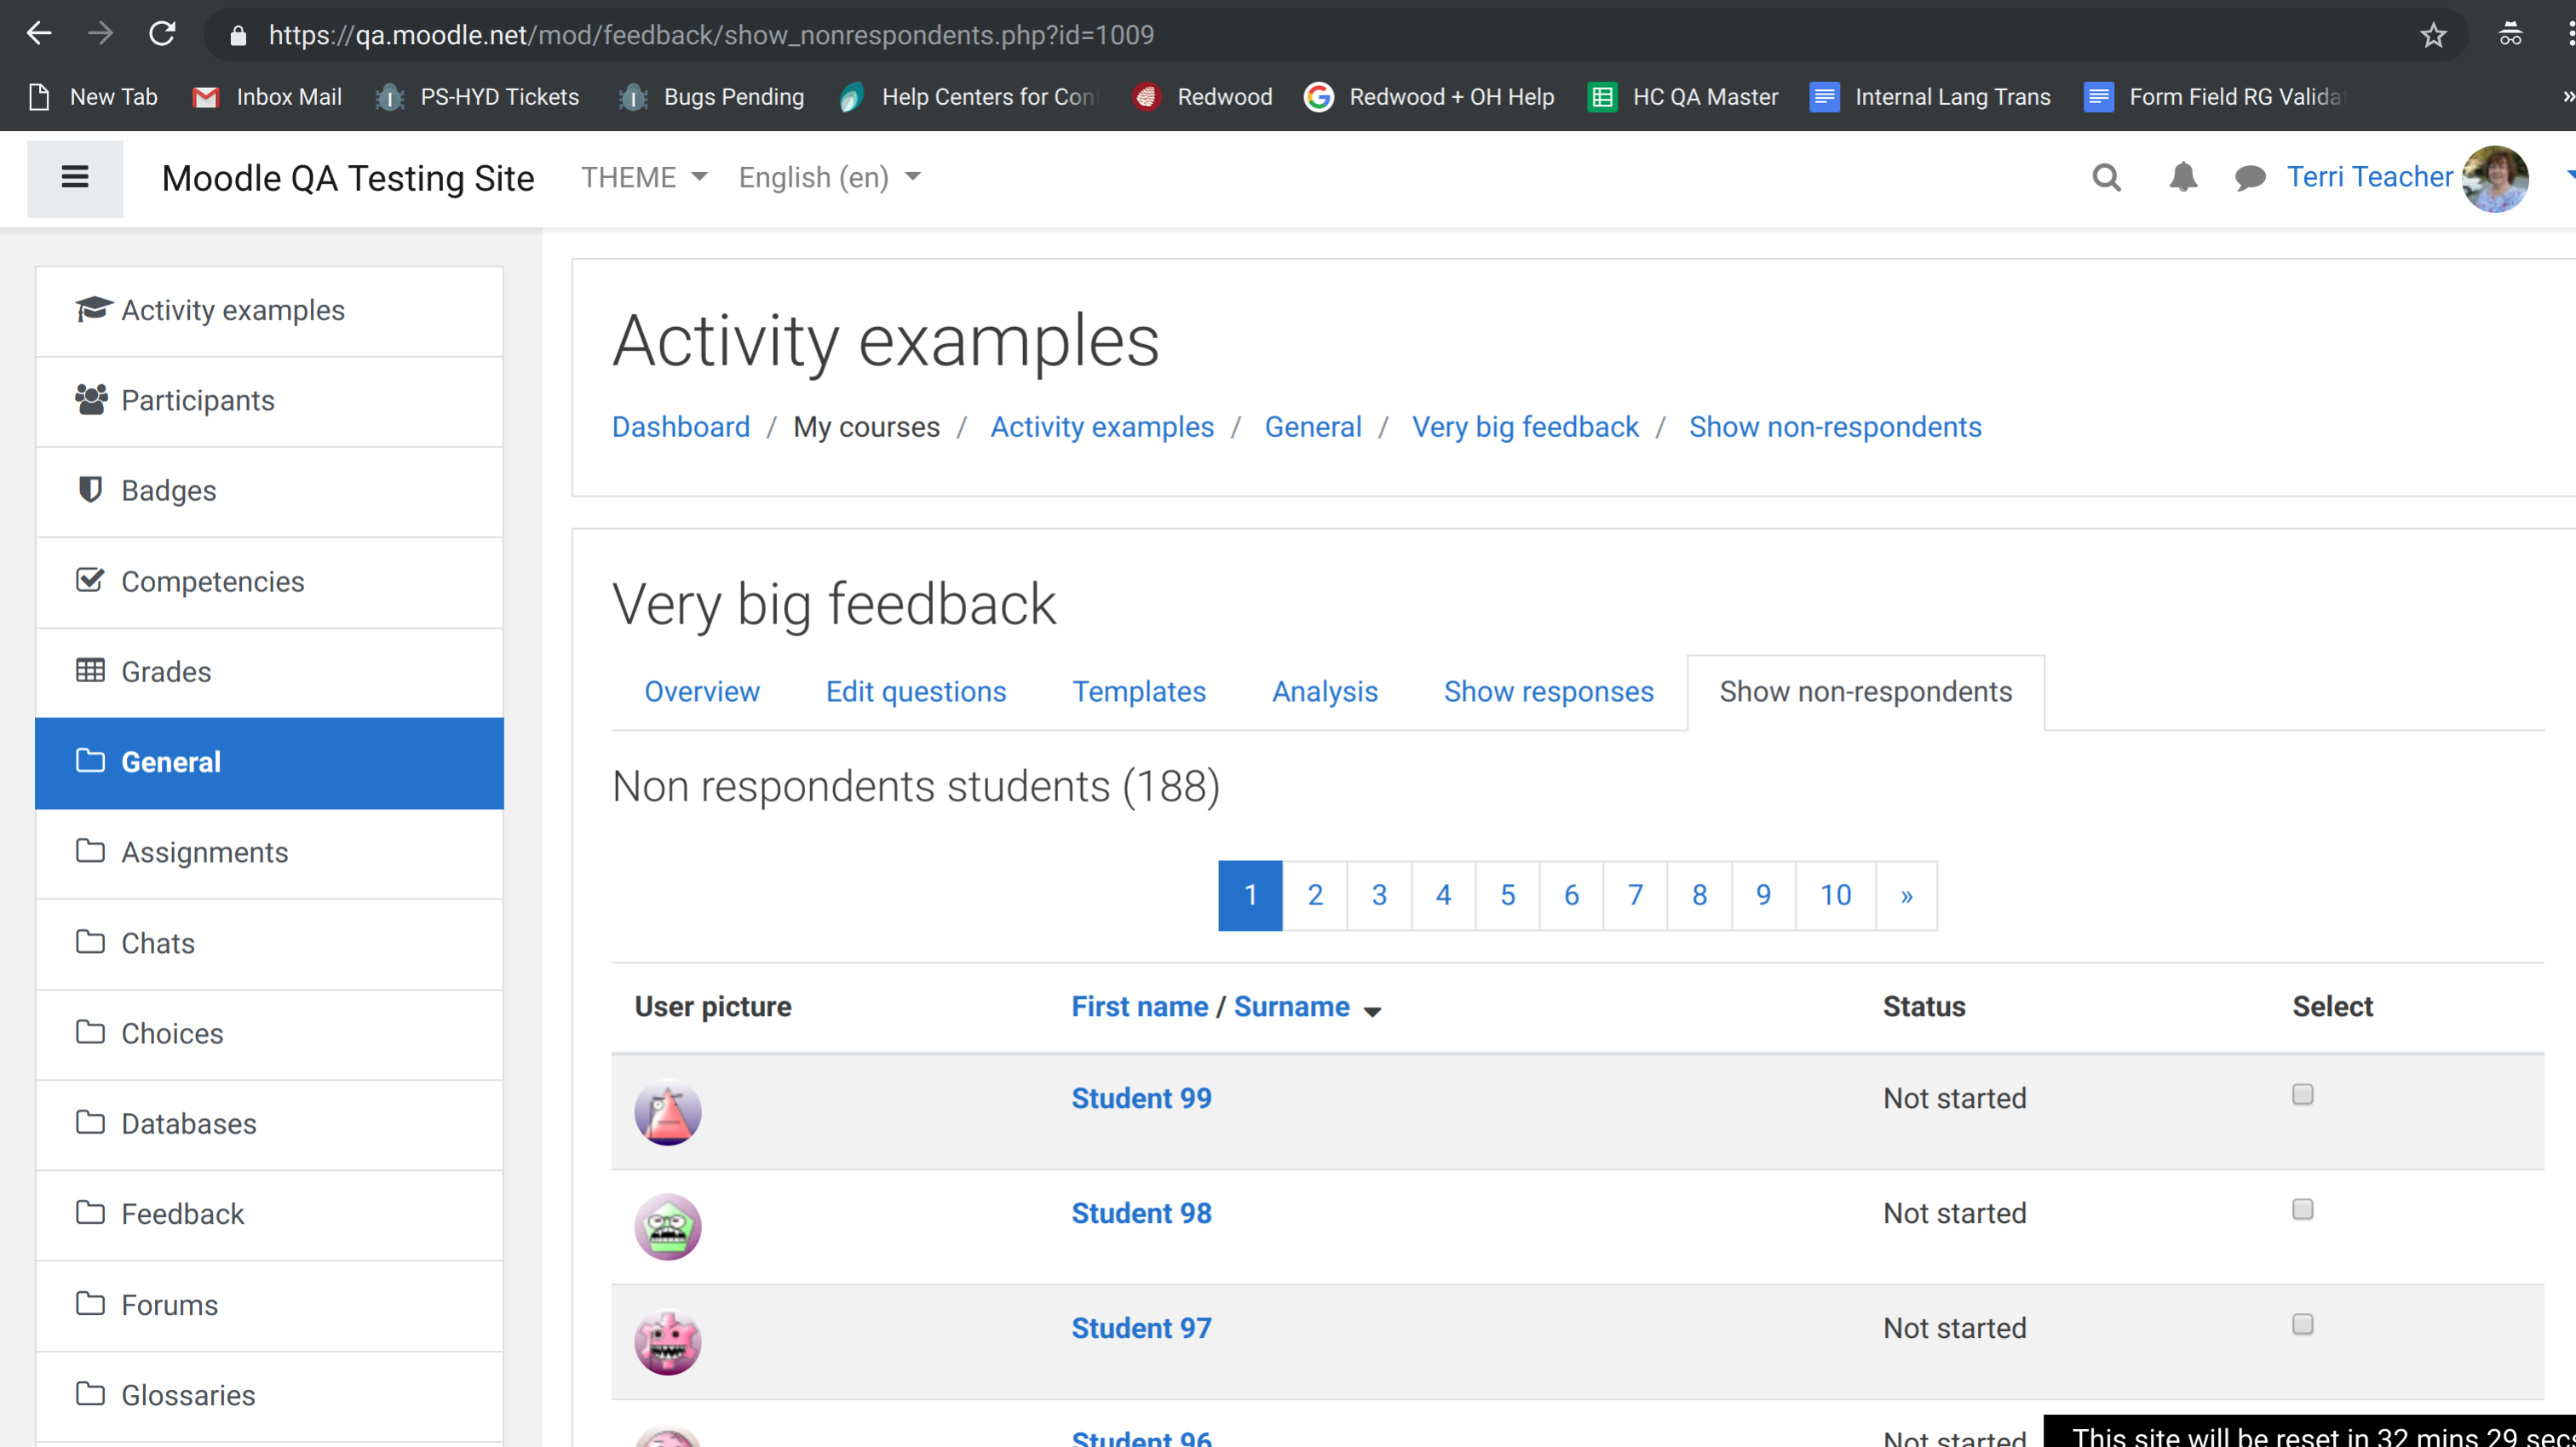This screenshot has width=2576, height=1447.
Task: Bookmark this page with the star icon
Action: point(2433,35)
